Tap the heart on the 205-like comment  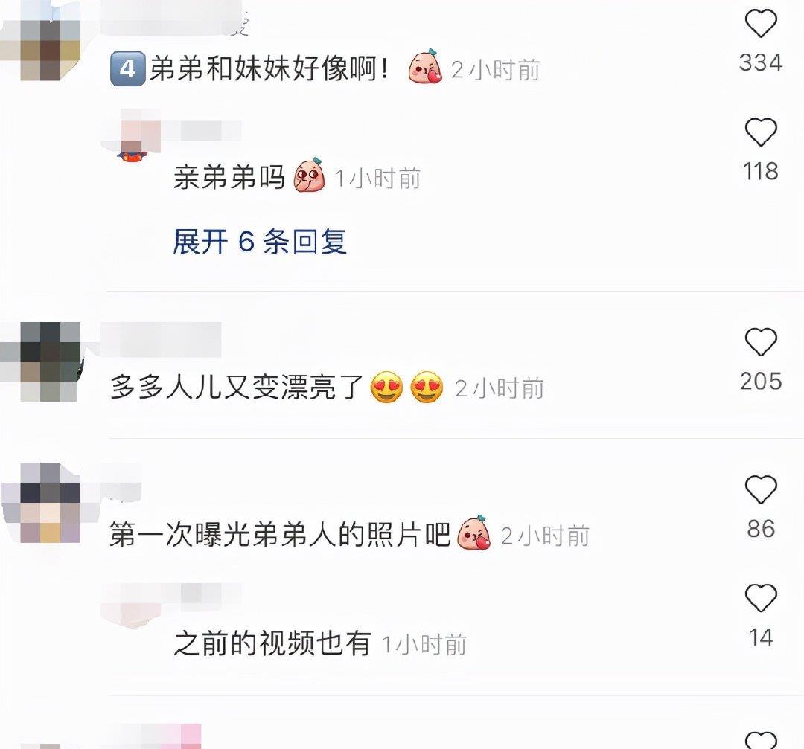pyautogui.click(x=760, y=341)
